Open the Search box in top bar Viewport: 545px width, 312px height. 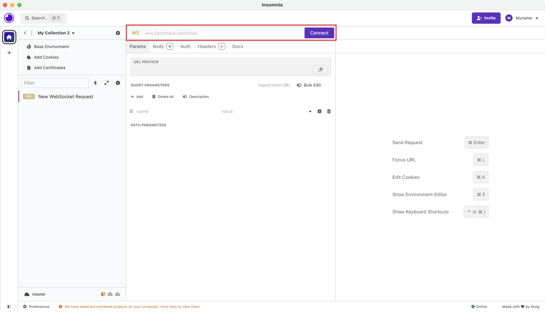pyautogui.click(x=43, y=18)
